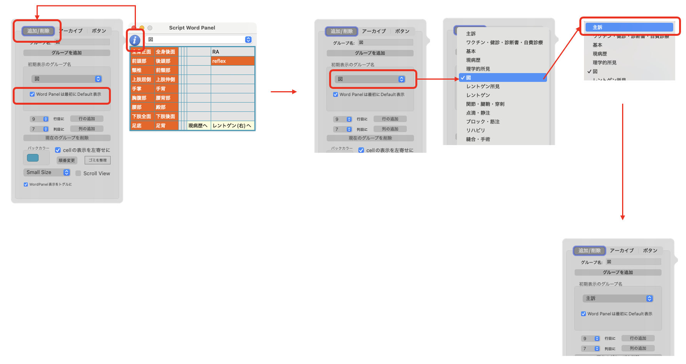Uncheck Default表示 checkbox below the 主訴 dropdown
686x364 pixels.
click(583, 314)
